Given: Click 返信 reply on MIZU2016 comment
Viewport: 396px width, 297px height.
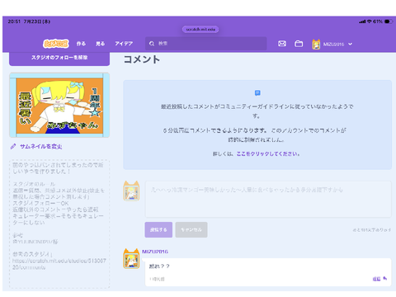Looking at the screenshot, I should click(x=379, y=279).
